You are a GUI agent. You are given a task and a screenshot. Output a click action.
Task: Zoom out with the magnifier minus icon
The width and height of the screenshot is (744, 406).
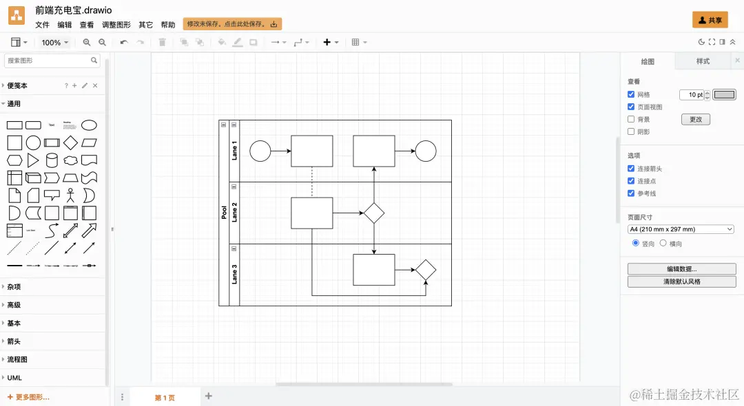(102, 42)
